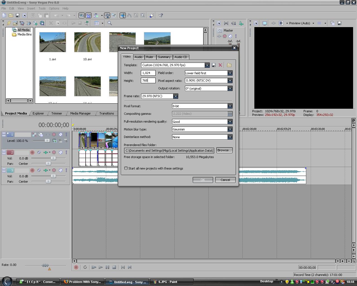Enable 'Start all new projects with these settings'
Image resolution: width=357 pixels, height=286 pixels.
coord(126,168)
